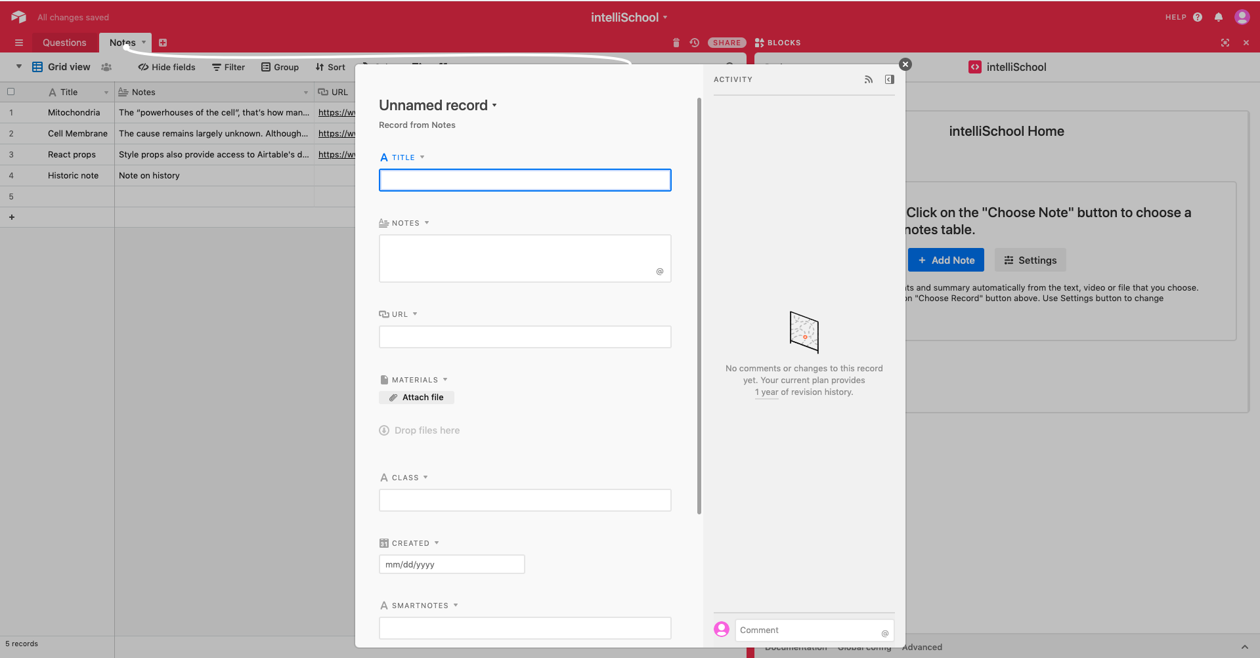Screen dimensions: 1260x658
Task: Click the Airtable logo icon
Action: tap(18, 17)
